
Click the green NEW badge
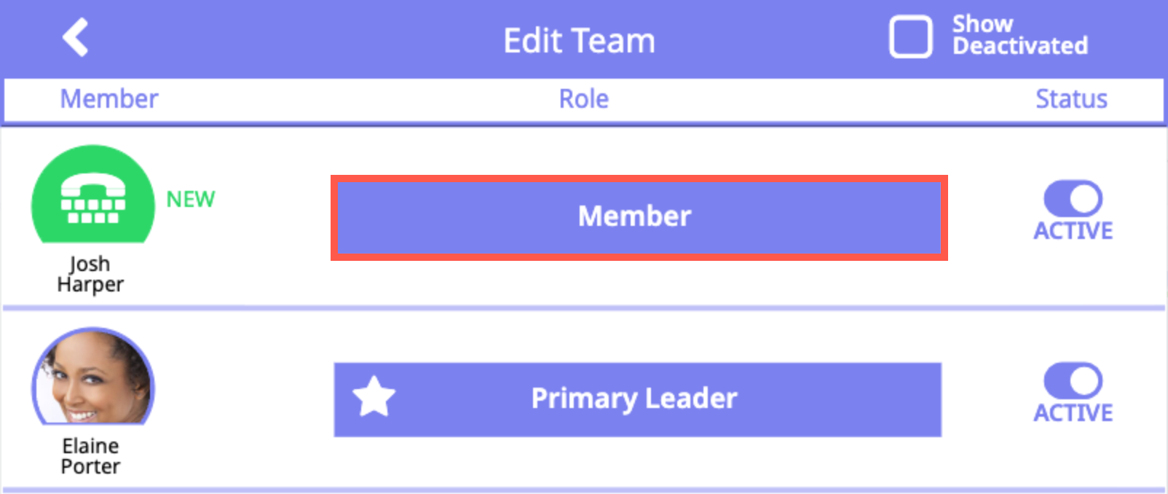tap(191, 199)
